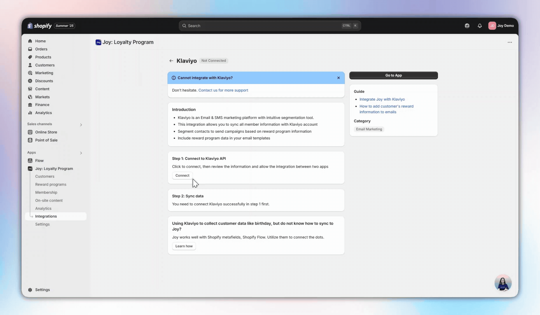Click the Learn how button

click(x=184, y=246)
